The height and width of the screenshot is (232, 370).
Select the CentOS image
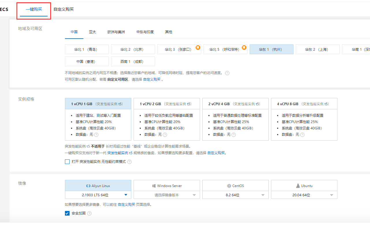(x=236, y=186)
